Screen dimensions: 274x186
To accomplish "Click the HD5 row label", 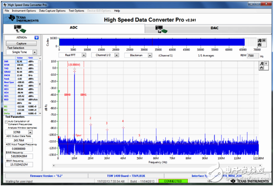I will [x=6, y=96].
